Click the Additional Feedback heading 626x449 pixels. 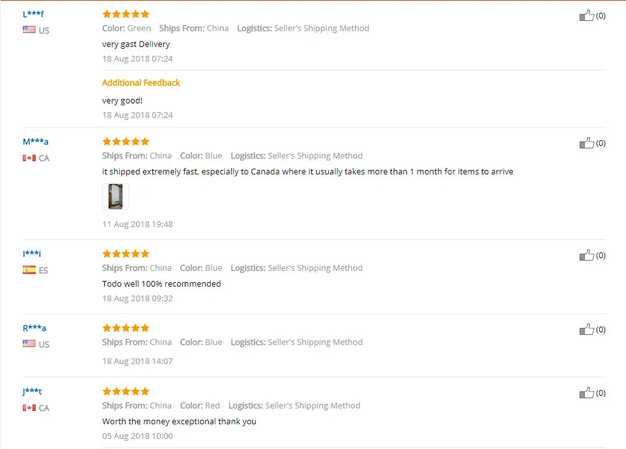point(141,82)
